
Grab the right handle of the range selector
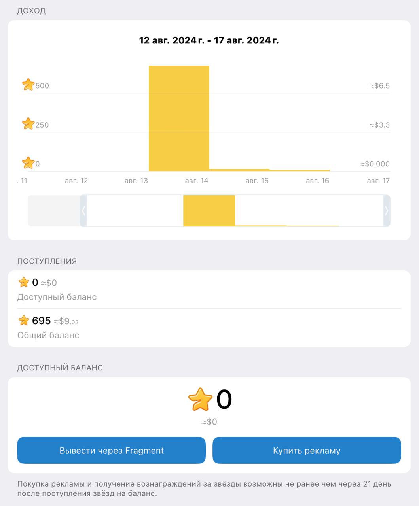pyautogui.click(x=387, y=211)
